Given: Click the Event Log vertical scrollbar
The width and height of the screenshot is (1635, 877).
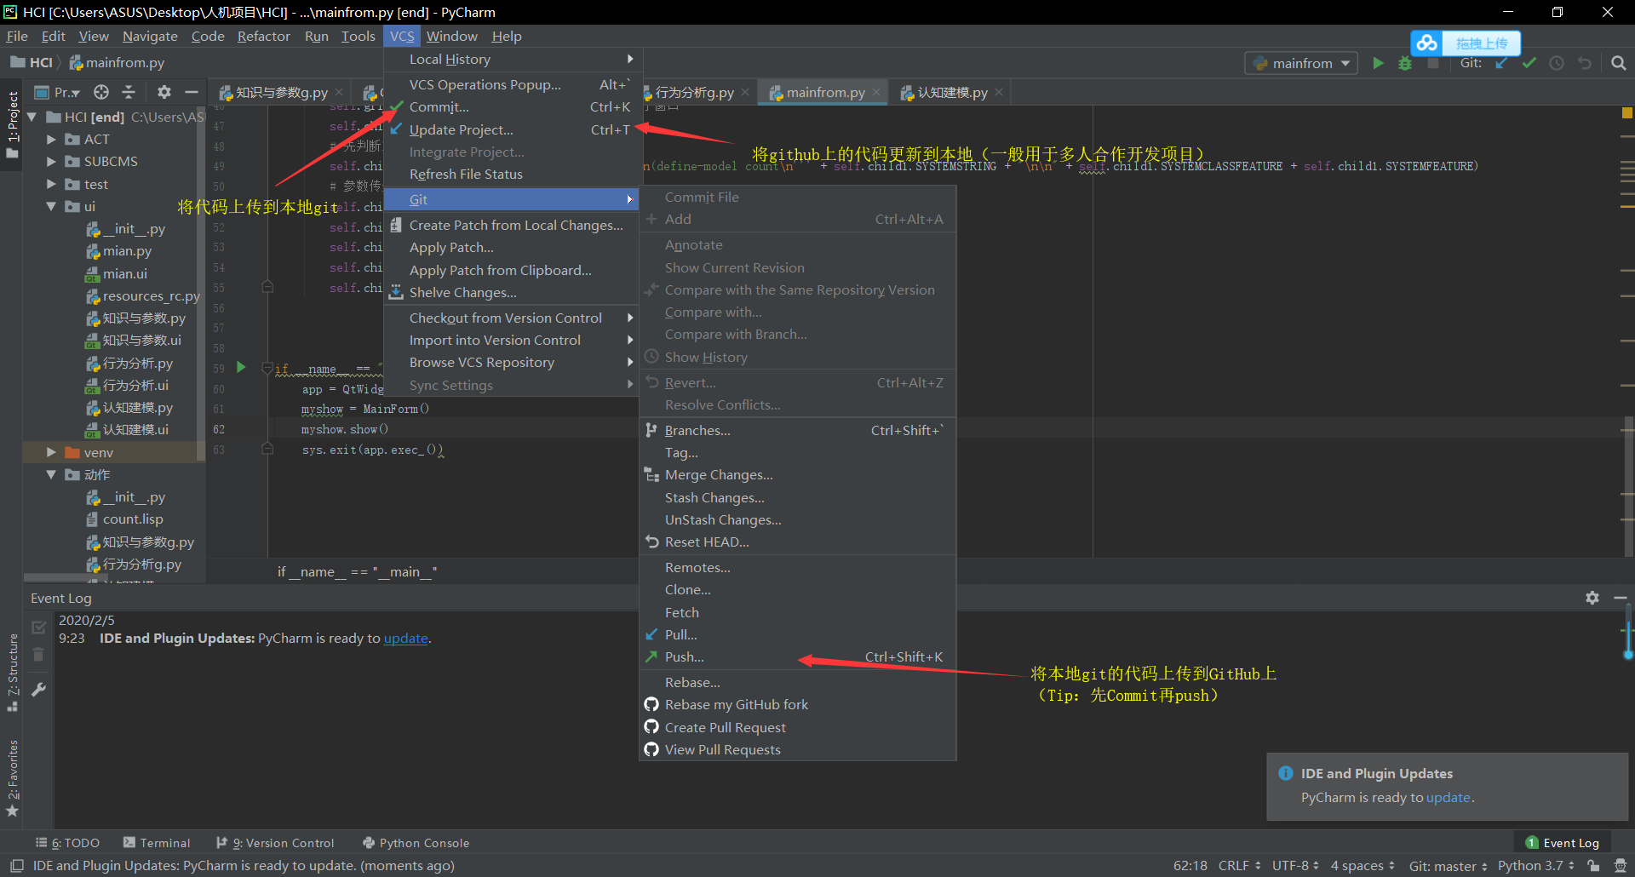Looking at the screenshot, I should coord(1628,631).
